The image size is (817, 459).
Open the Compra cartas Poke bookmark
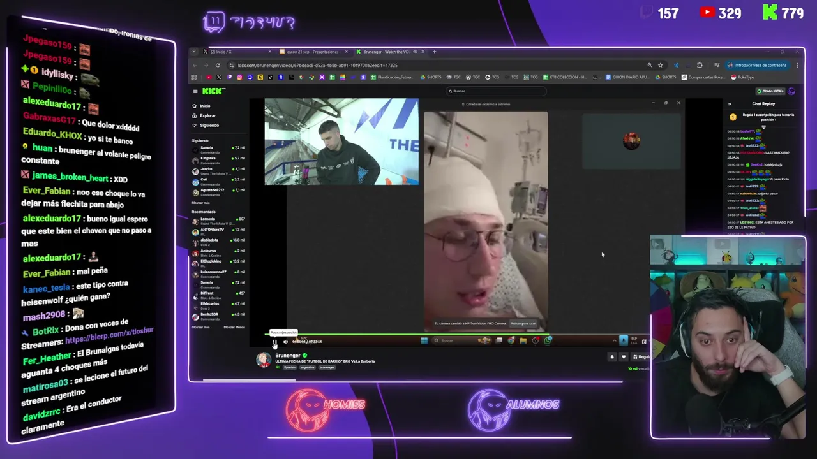pos(703,77)
